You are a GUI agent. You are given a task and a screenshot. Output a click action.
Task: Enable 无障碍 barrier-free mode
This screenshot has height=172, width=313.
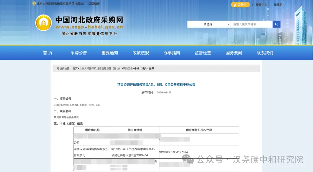click(278, 5)
